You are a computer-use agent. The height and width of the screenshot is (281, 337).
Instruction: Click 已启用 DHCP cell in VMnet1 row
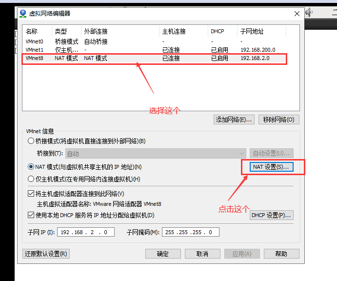point(219,50)
